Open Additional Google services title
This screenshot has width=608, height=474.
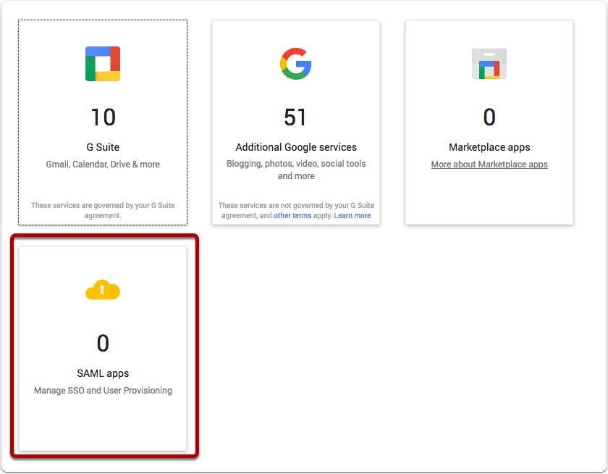296,147
